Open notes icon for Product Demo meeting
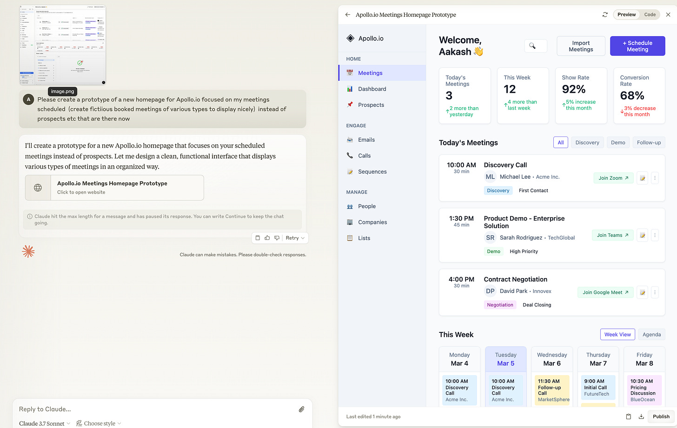 pos(642,235)
